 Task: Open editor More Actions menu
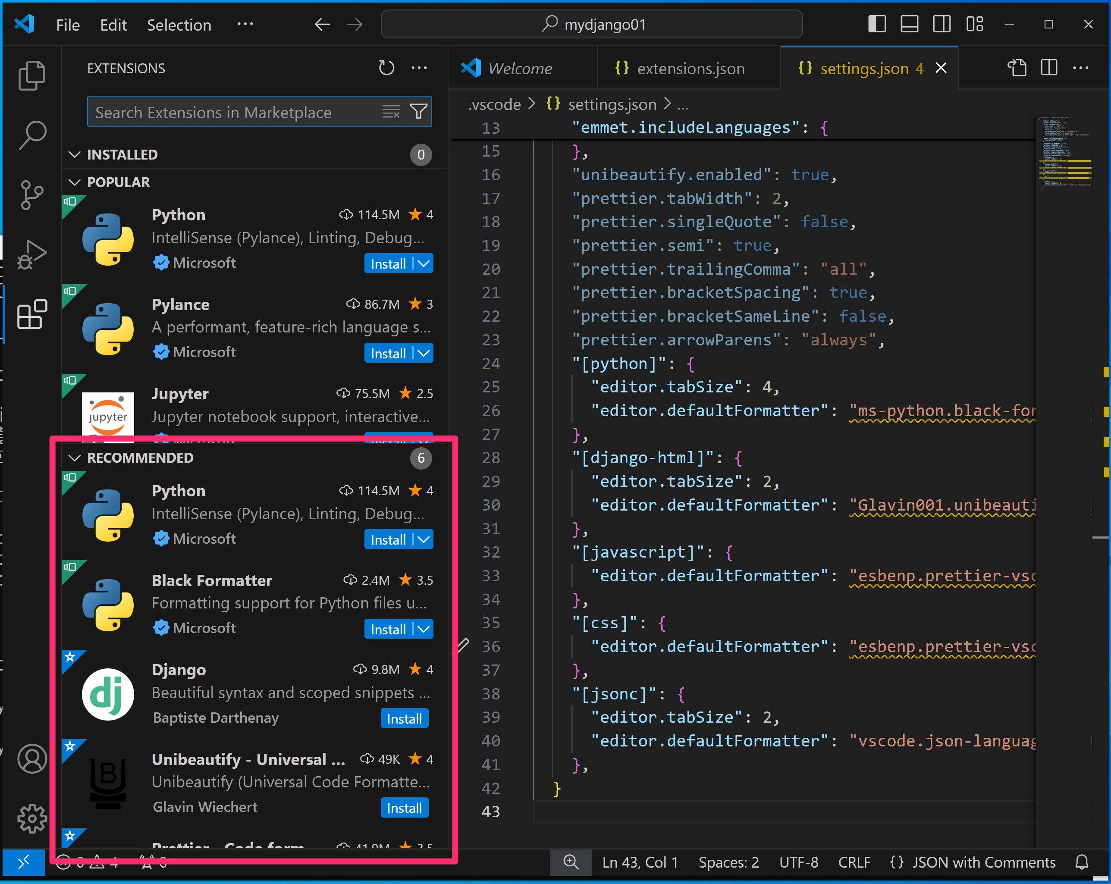pos(1081,68)
